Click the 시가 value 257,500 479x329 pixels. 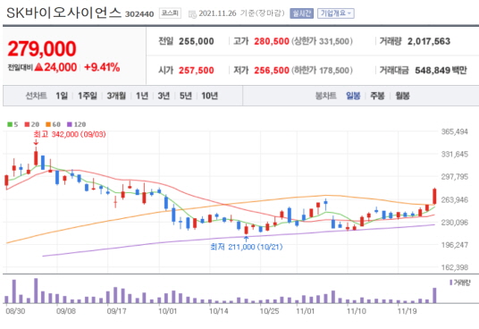point(196,71)
